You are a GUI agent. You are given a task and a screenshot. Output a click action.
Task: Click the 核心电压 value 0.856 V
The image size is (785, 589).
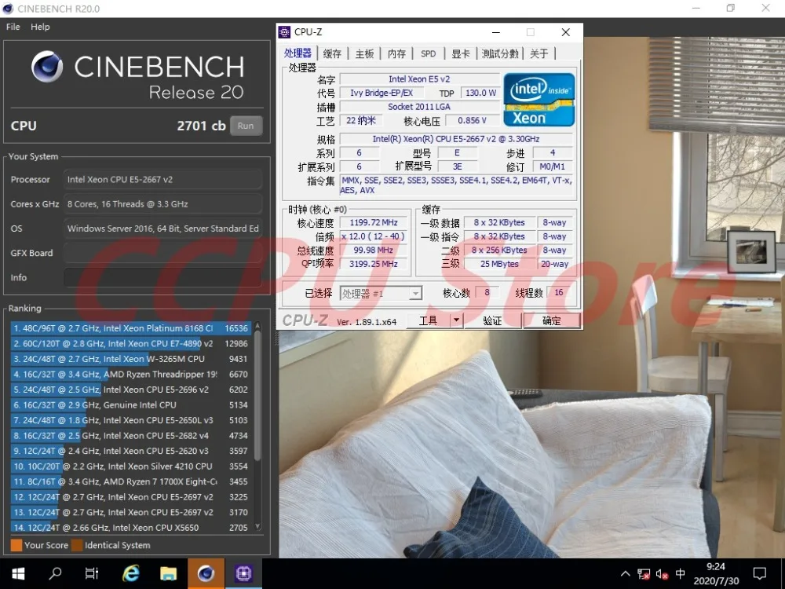[472, 120]
